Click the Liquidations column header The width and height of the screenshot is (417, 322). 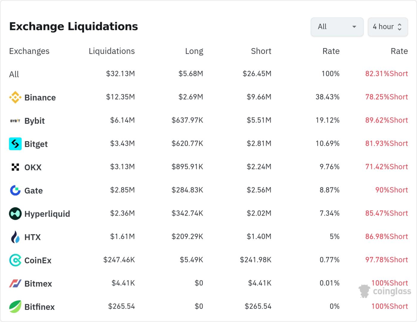112,51
